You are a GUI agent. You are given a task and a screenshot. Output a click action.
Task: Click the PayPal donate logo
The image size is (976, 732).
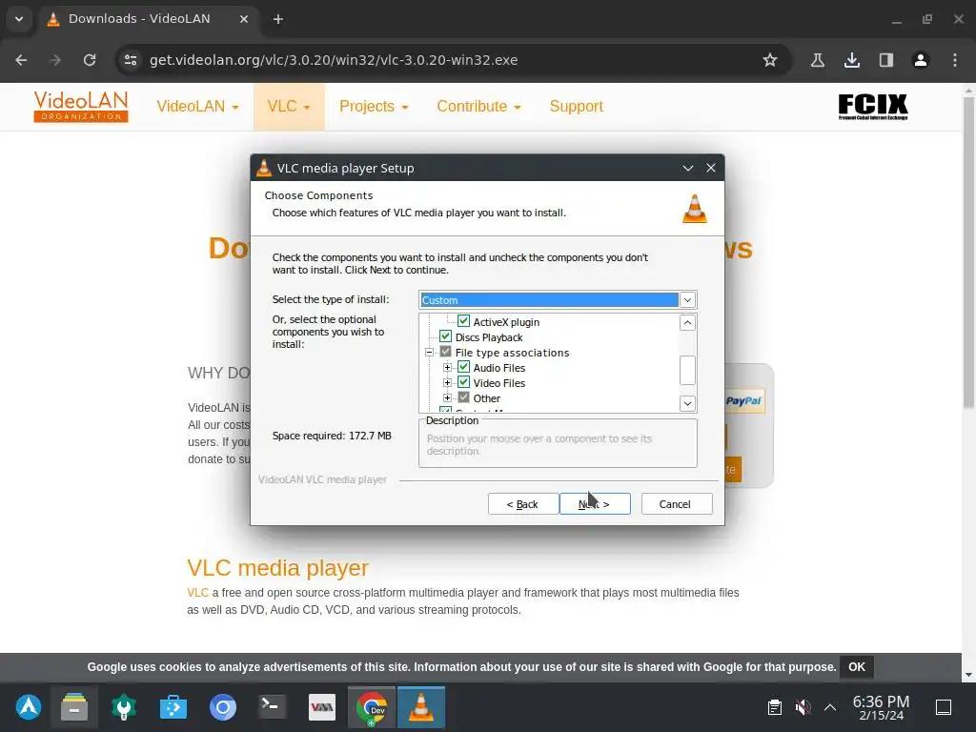point(743,401)
